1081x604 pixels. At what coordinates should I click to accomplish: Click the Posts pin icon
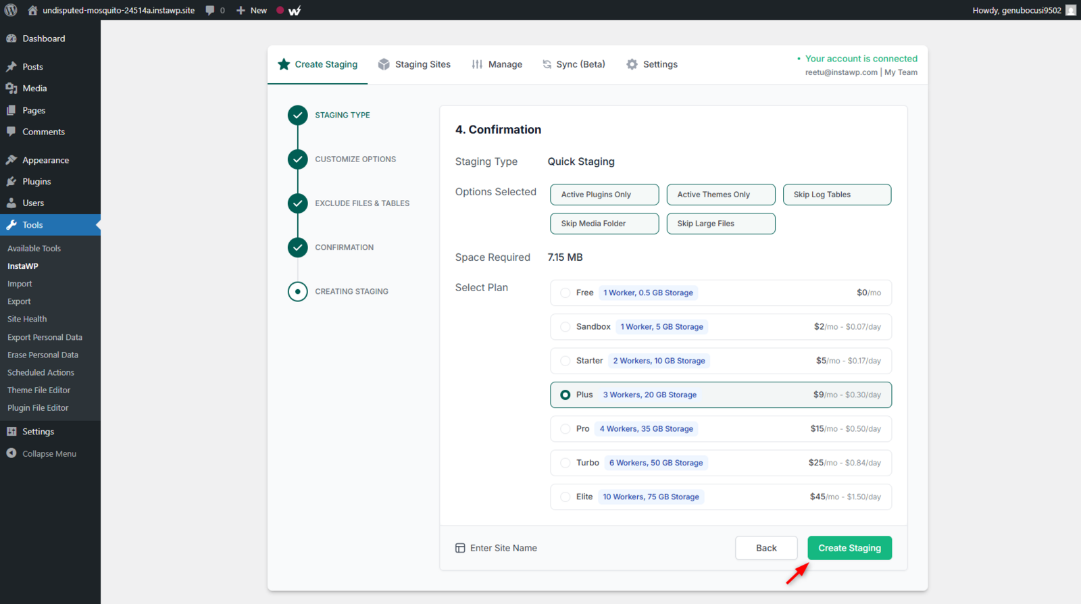click(x=11, y=67)
